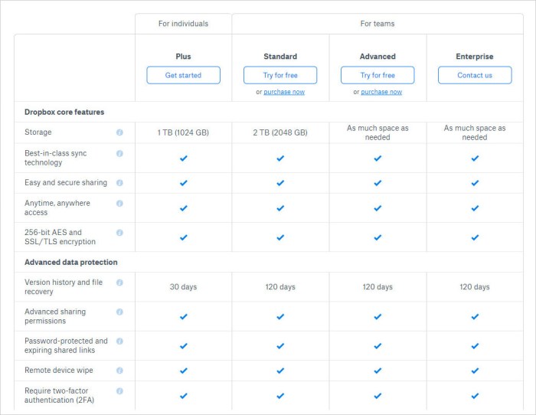Viewport: 536px width, 415px height.
Task: Click Standard checkmark for Password-protected shared links
Action: (x=280, y=346)
